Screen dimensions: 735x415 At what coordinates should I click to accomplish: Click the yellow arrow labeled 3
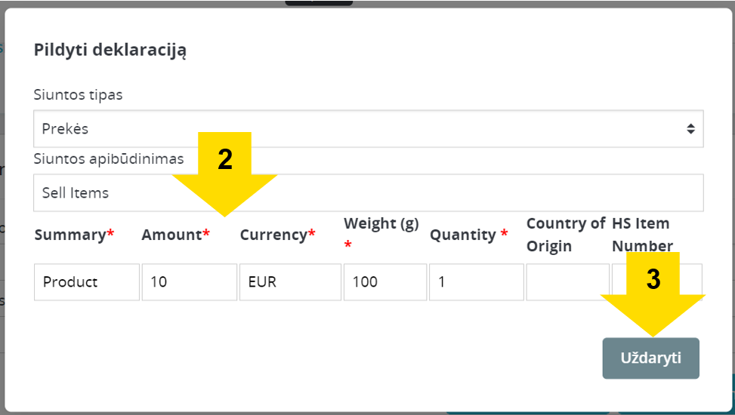pyautogui.click(x=653, y=294)
